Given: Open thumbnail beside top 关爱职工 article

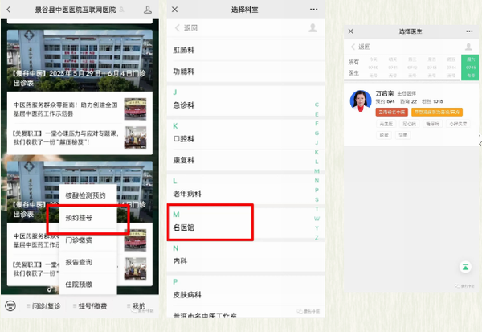Looking at the screenshot, I should pyautogui.click(x=135, y=137).
